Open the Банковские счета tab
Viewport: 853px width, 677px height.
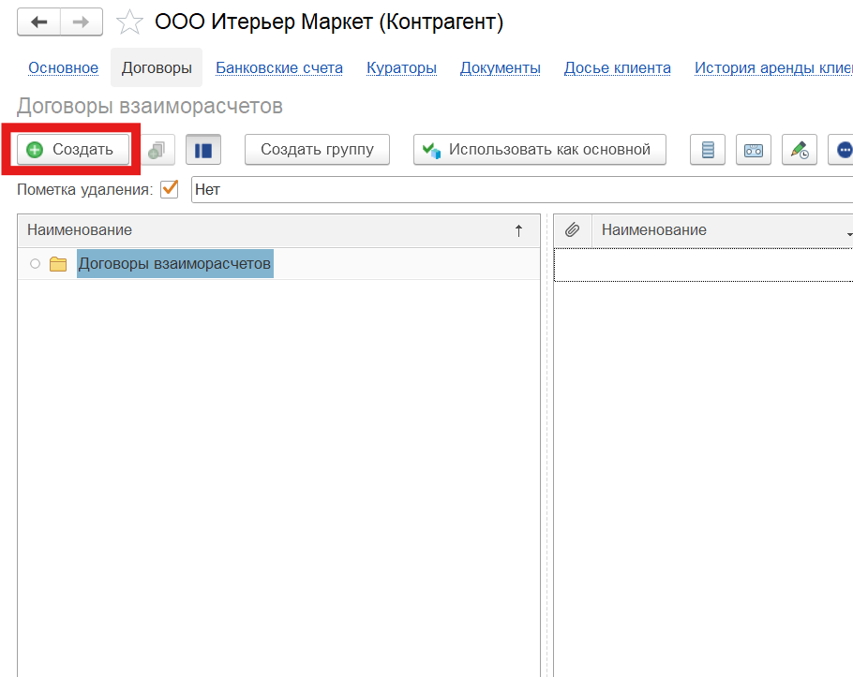(x=279, y=67)
